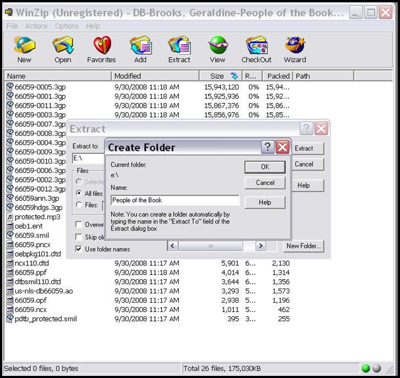Click Total 26 files status text
The height and width of the screenshot is (378, 400).
coord(222,368)
